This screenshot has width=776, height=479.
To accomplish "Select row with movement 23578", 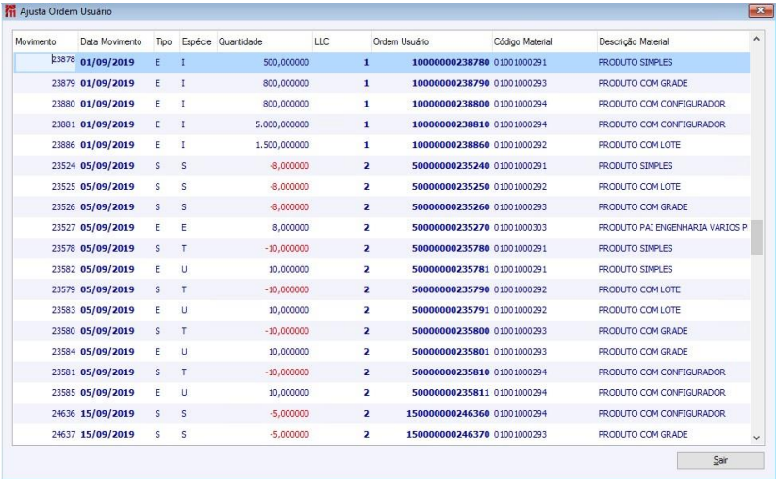I will [381, 248].
